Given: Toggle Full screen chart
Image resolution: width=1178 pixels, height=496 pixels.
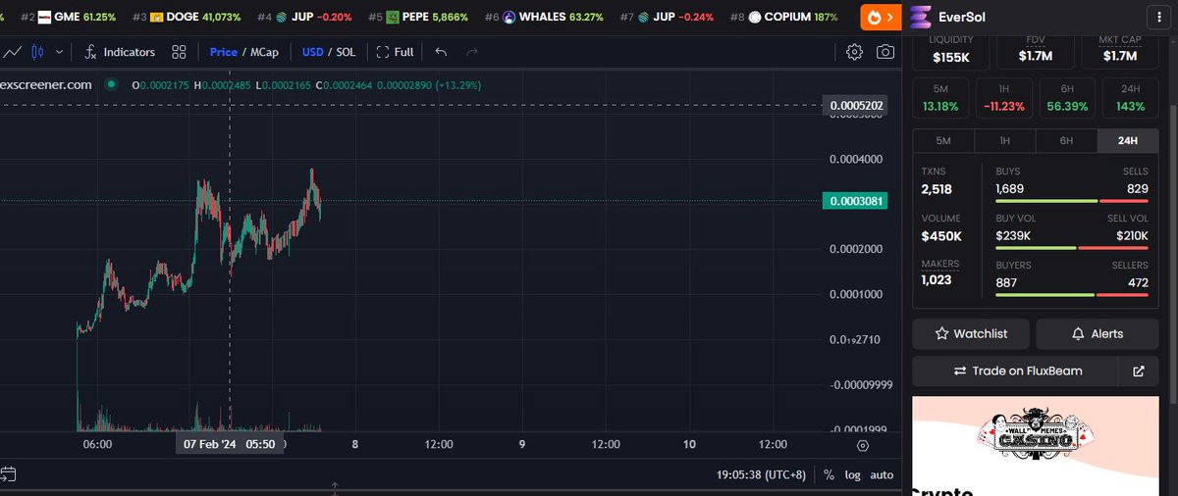Looking at the screenshot, I should tap(395, 52).
